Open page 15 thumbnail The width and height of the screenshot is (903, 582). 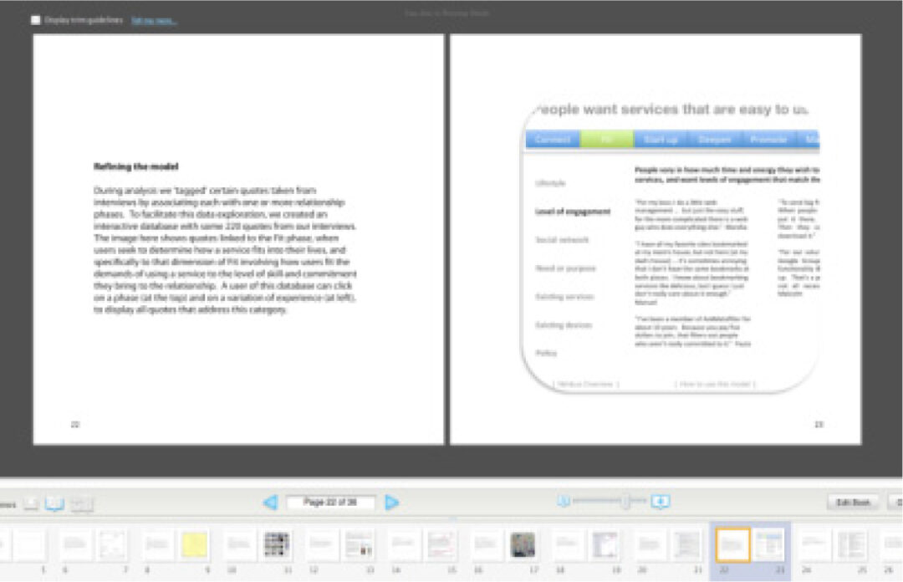click(x=441, y=544)
